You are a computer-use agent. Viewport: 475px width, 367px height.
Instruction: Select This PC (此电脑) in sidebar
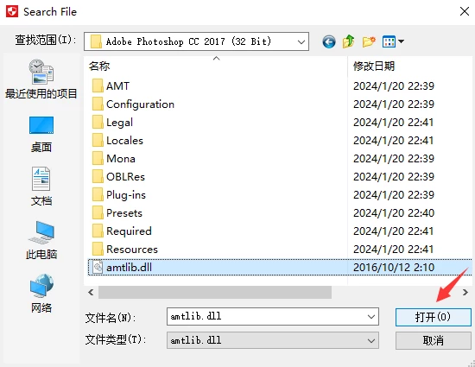41,240
